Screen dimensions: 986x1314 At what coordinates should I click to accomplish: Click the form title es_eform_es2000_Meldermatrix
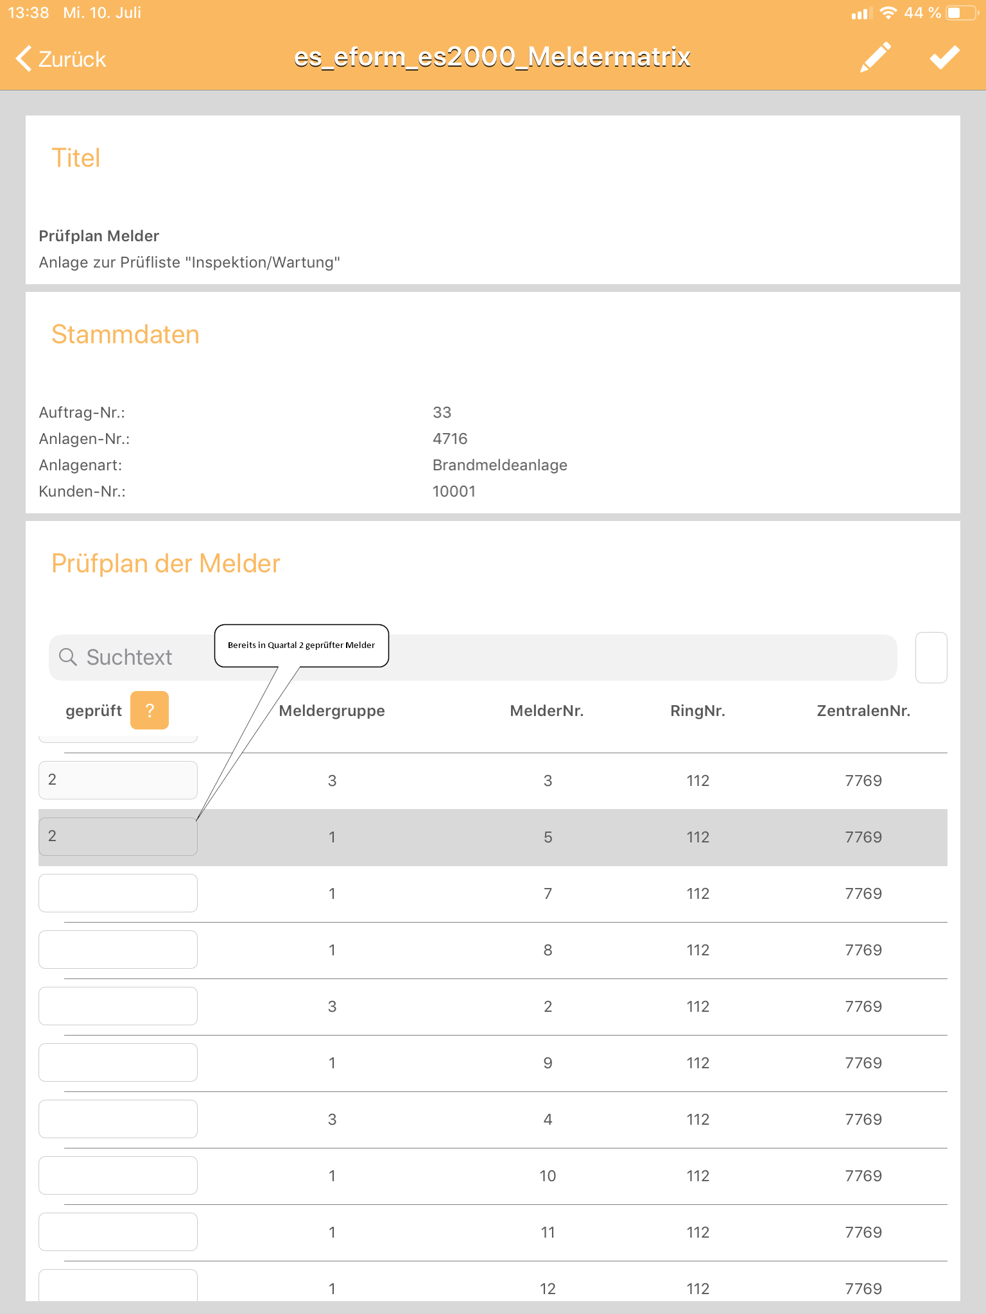(x=492, y=57)
